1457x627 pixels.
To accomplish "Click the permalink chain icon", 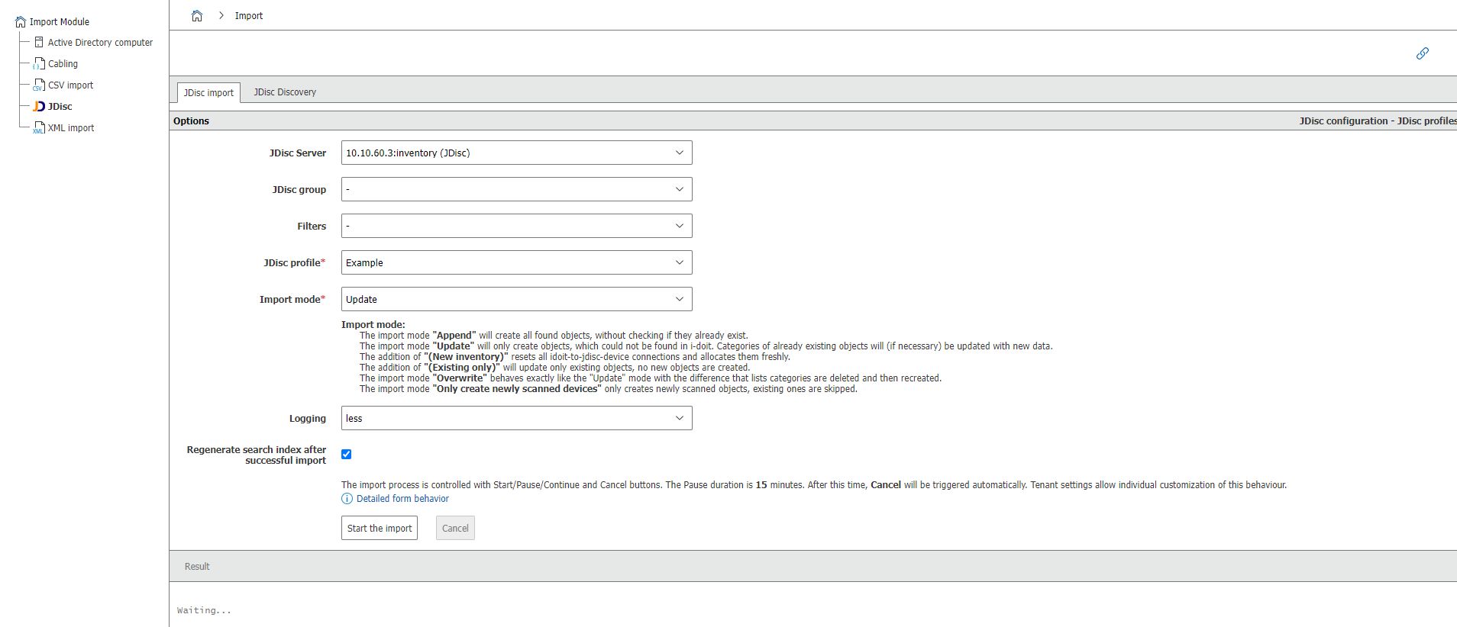I will click(1422, 53).
